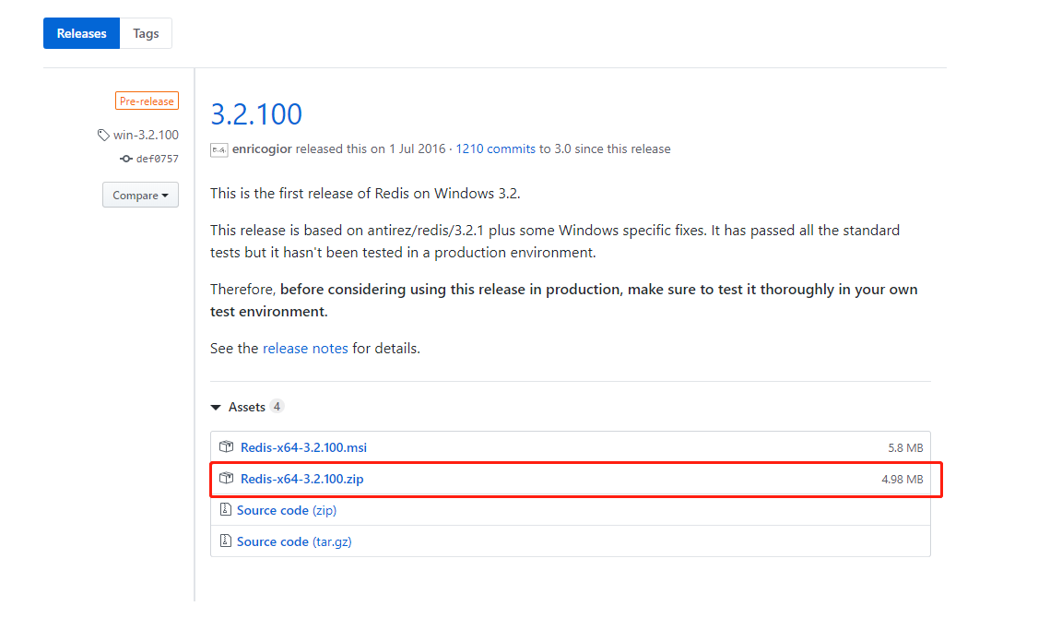Image resolution: width=1050 pixels, height=618 pixels.
Task: Click the file icon beside Source code (tar.gz)
Action: point(226,541)
